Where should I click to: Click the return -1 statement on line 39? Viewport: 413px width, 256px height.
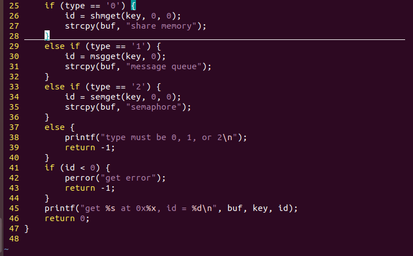[90, 147]
